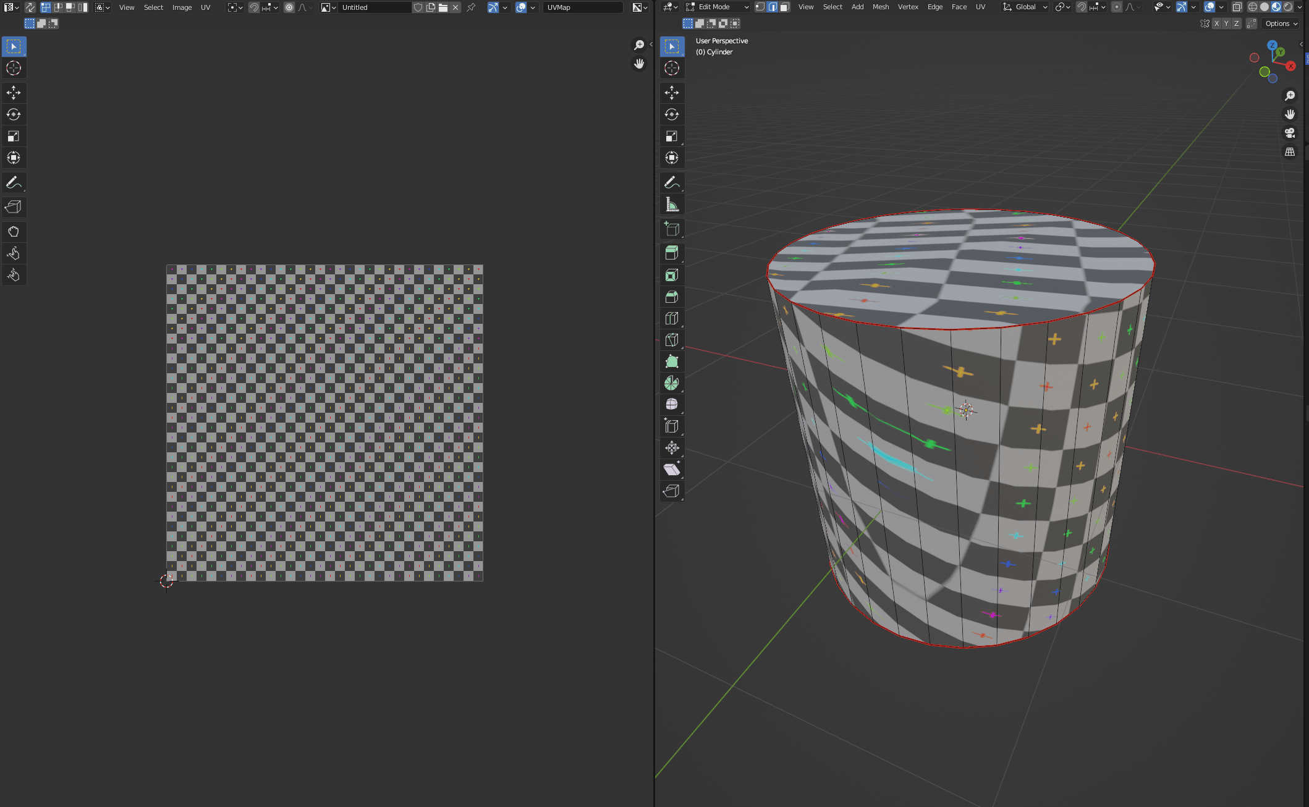Image resolution: width=1309 pixels, height=807 pixels.
Task: Choose the Bevel tool
Action: (x=672, y=297)
